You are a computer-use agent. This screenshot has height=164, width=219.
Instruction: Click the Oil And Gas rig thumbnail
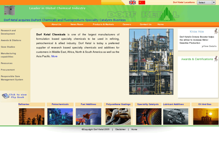click(x=206, y=116)
